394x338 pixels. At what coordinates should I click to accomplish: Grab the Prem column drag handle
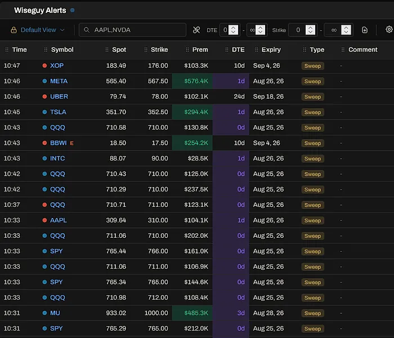coord(187,50)
